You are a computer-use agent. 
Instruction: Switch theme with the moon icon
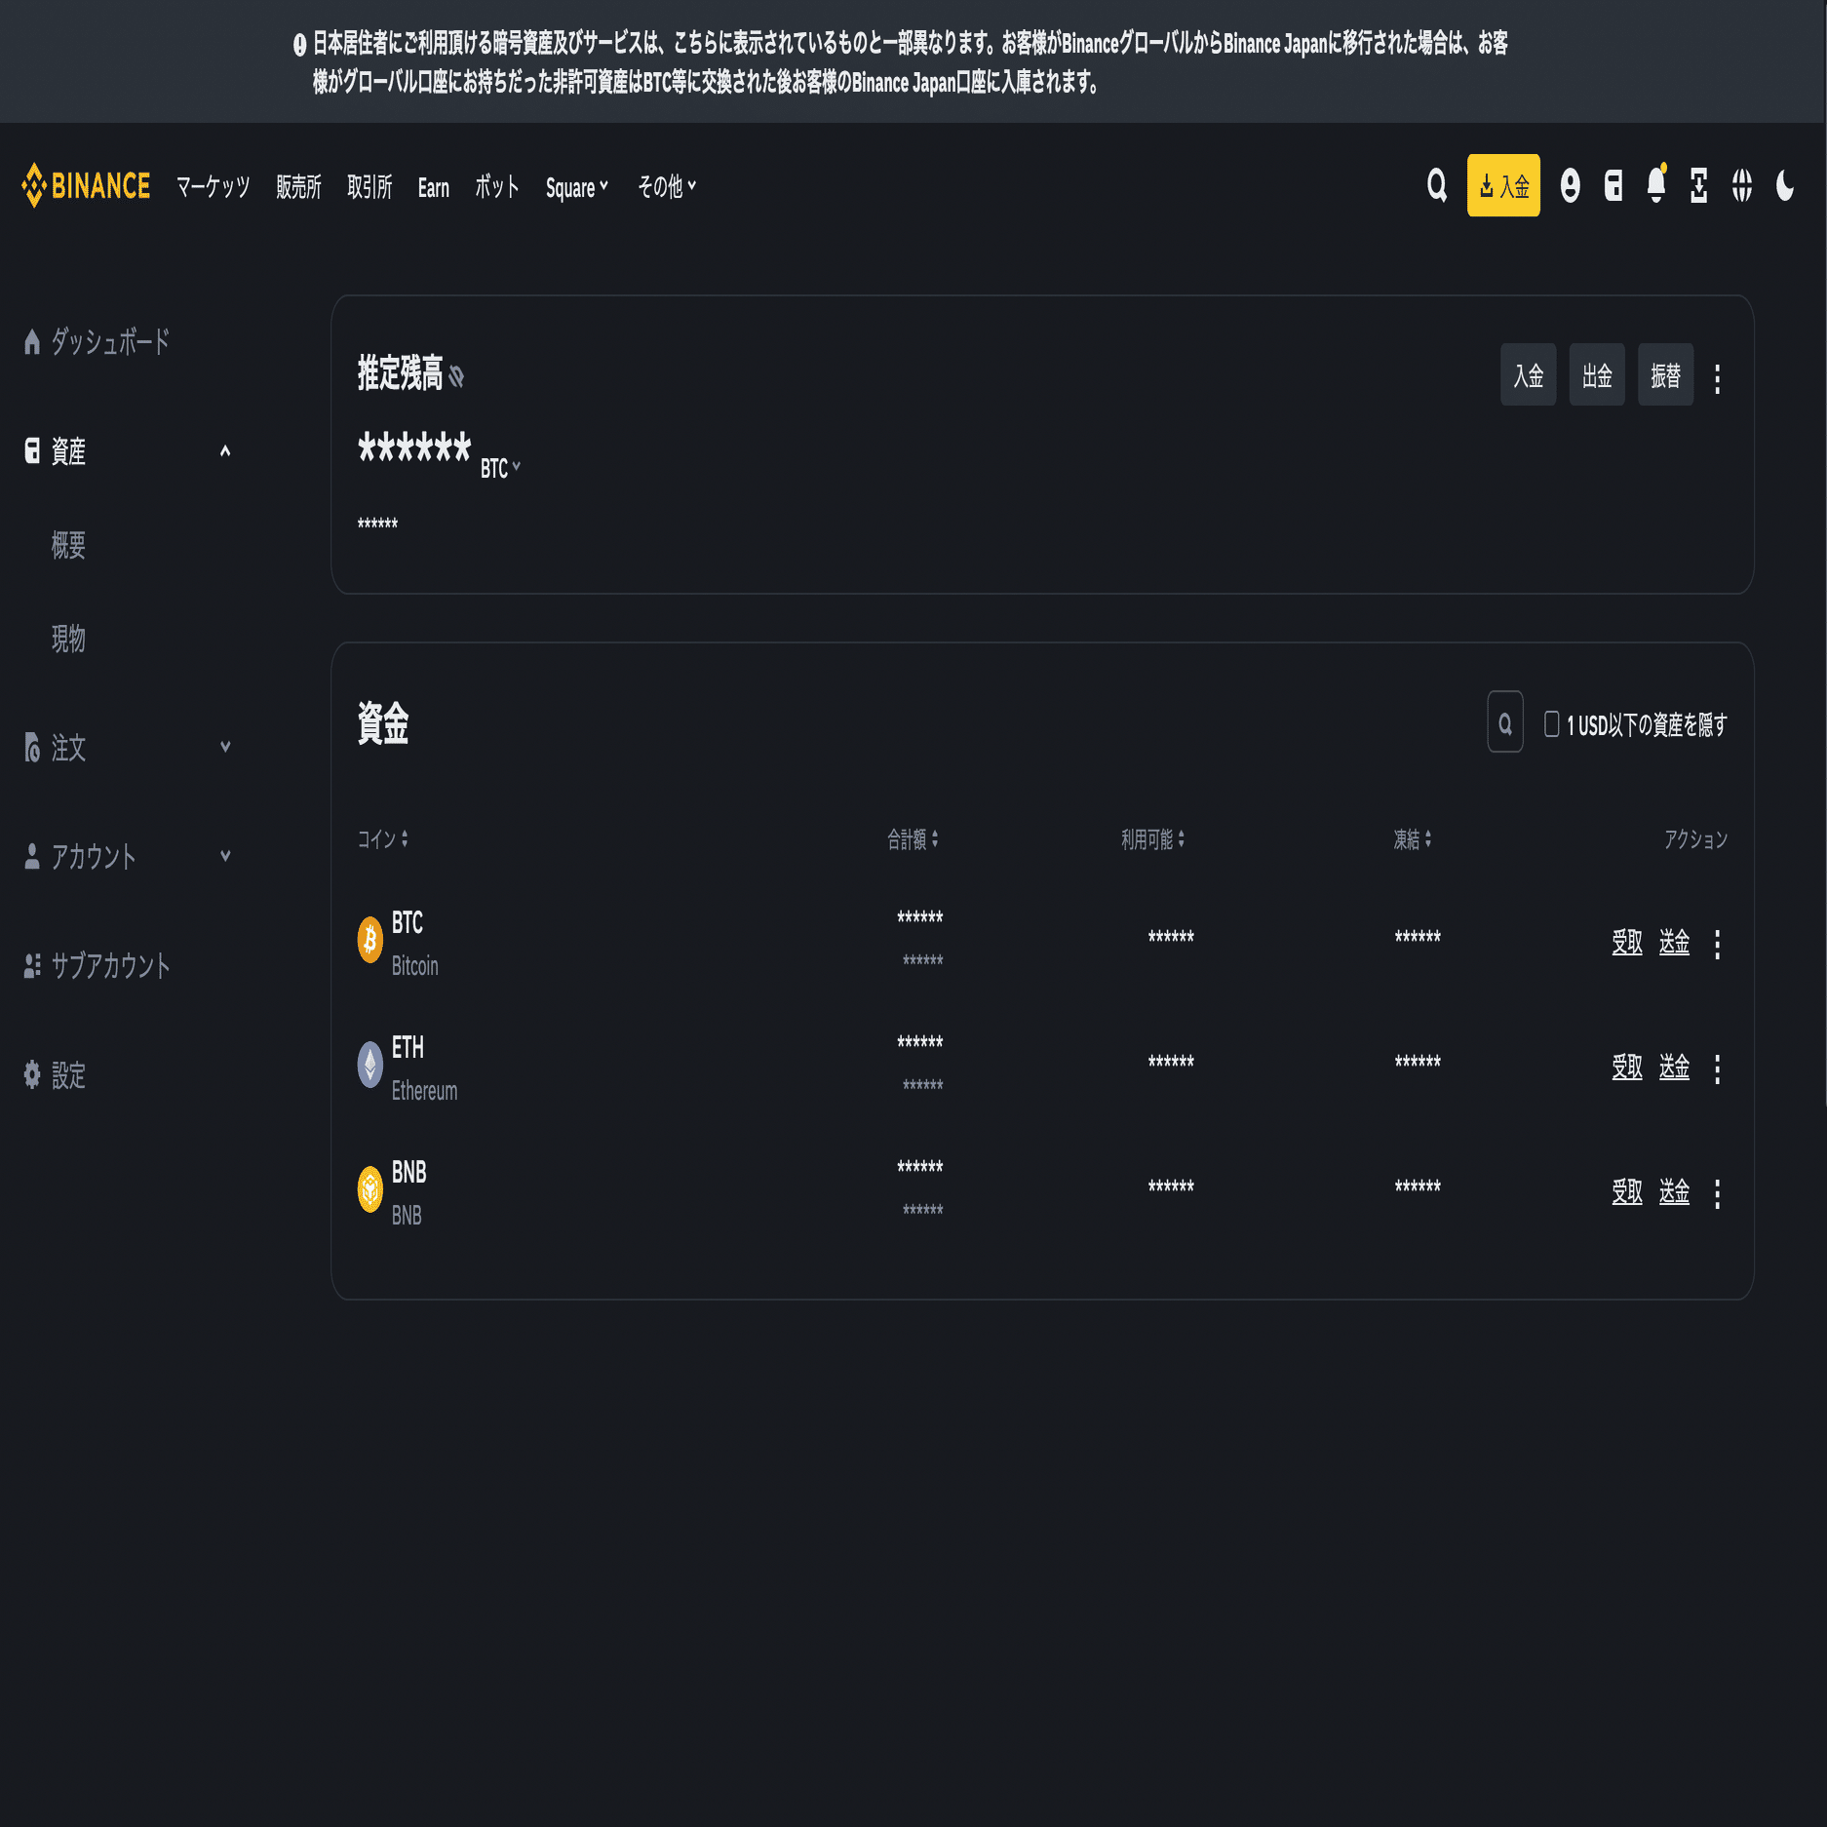coord(1785,185)
